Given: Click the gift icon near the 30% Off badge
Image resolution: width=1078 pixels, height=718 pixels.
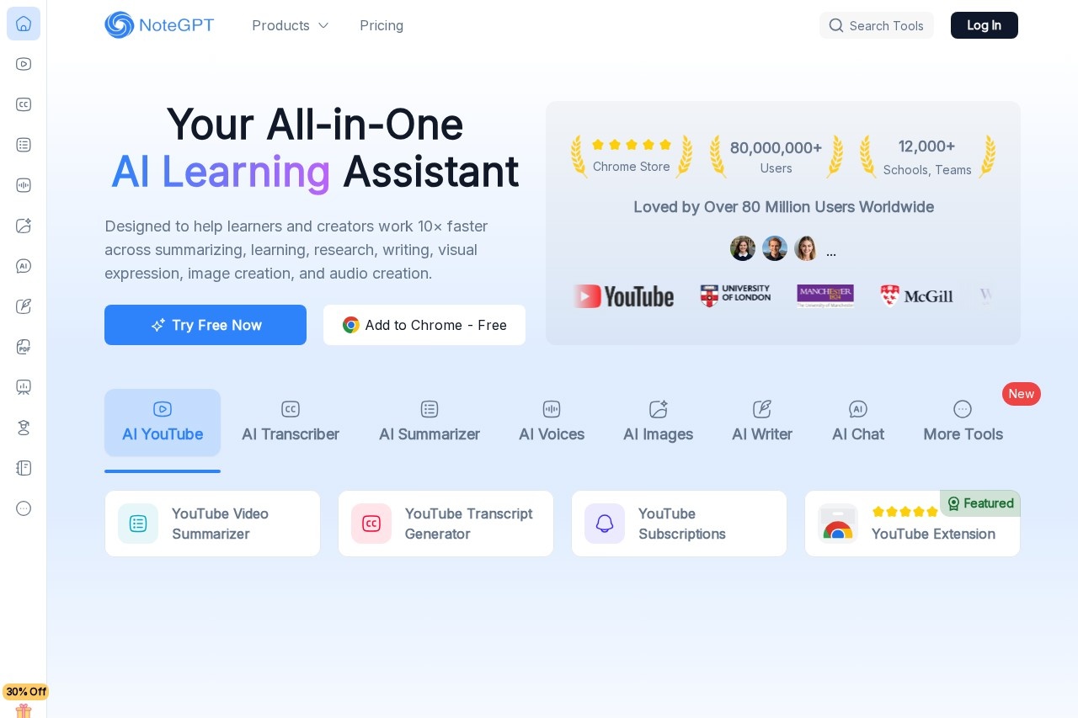Looking at the screenshot, I should coord(24,711).
